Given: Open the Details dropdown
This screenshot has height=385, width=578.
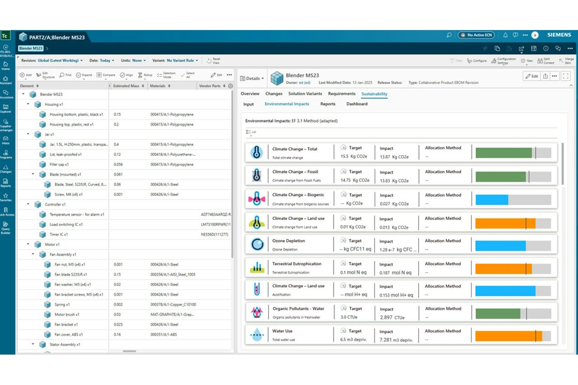Looking at the screenshot, I should [x=252, y=78].
